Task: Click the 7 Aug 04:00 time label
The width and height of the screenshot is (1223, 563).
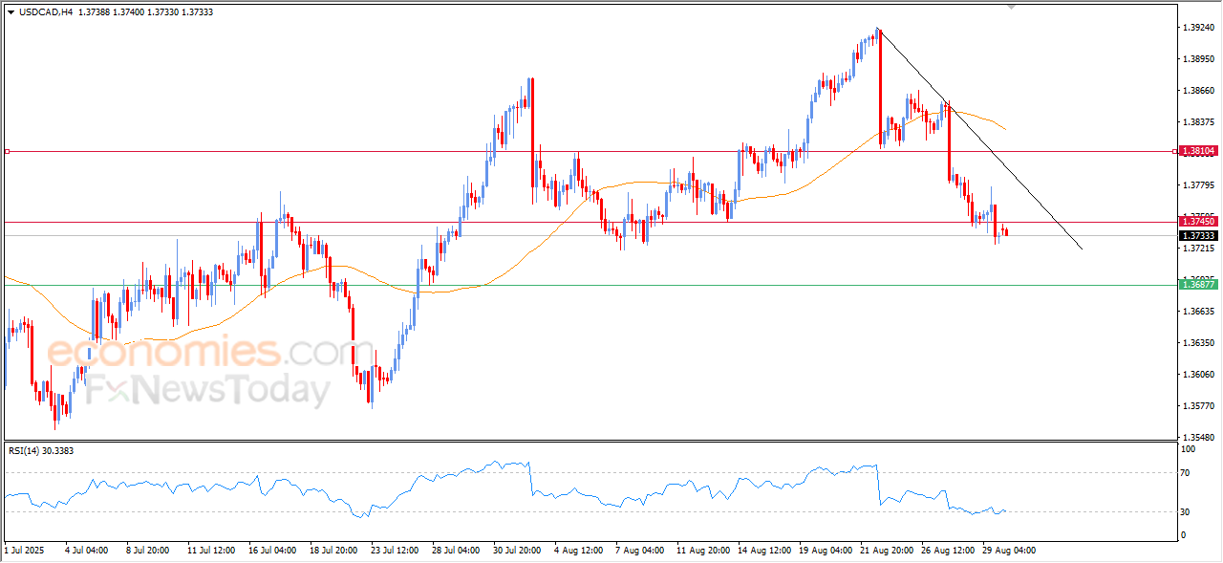Action: [x=642, y=551]
